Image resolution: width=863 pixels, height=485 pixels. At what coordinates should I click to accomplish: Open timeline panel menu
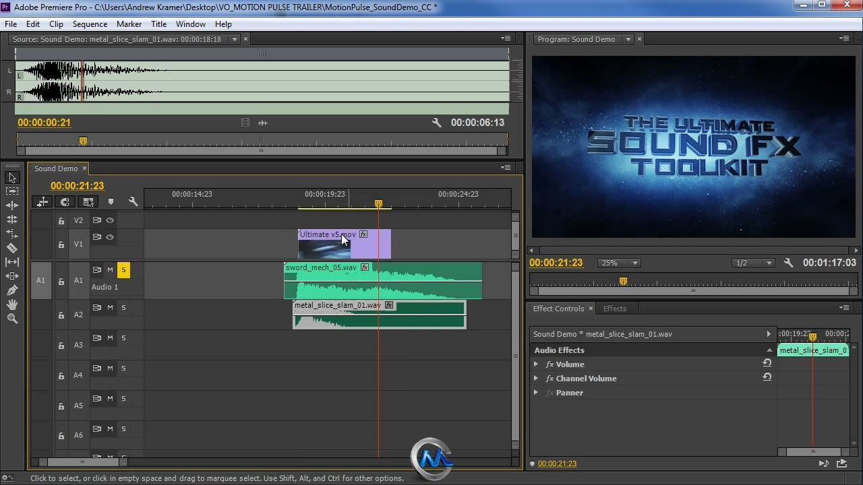(506, 167)
